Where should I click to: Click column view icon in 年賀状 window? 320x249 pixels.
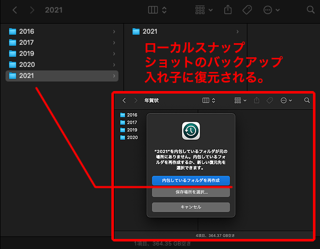click(x=206, y=100)
